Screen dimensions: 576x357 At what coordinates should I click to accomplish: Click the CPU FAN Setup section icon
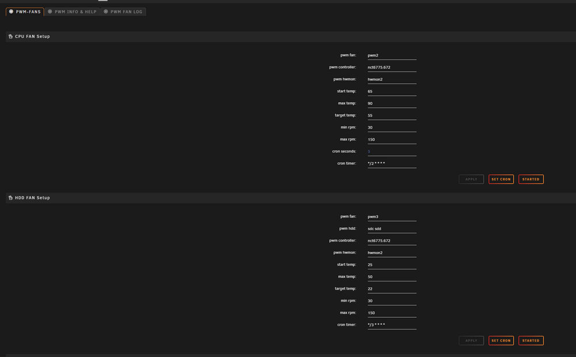[10, 36]
